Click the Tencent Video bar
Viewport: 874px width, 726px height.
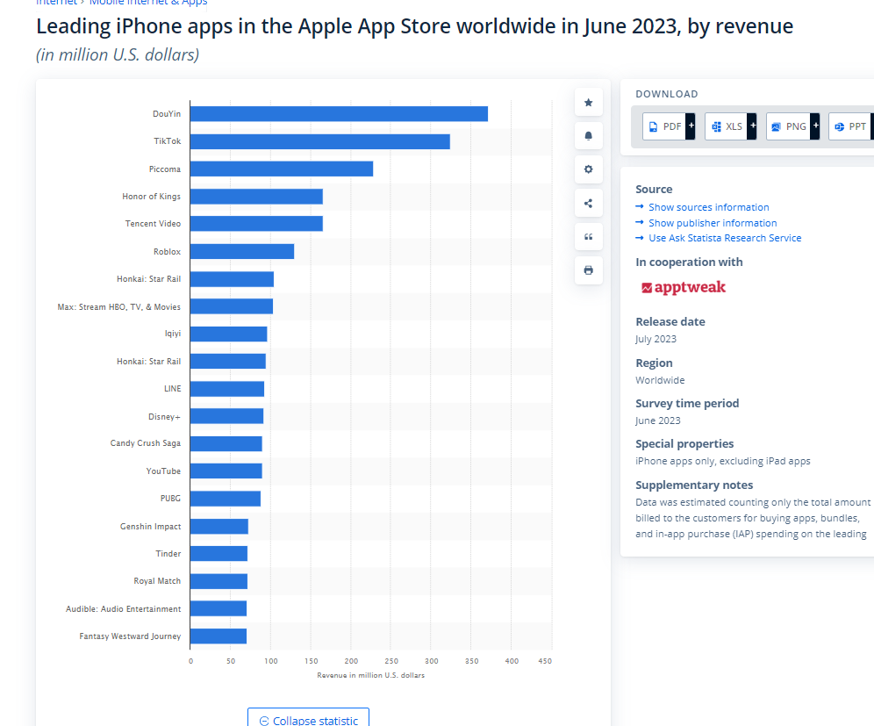click(x=256, y=224)
